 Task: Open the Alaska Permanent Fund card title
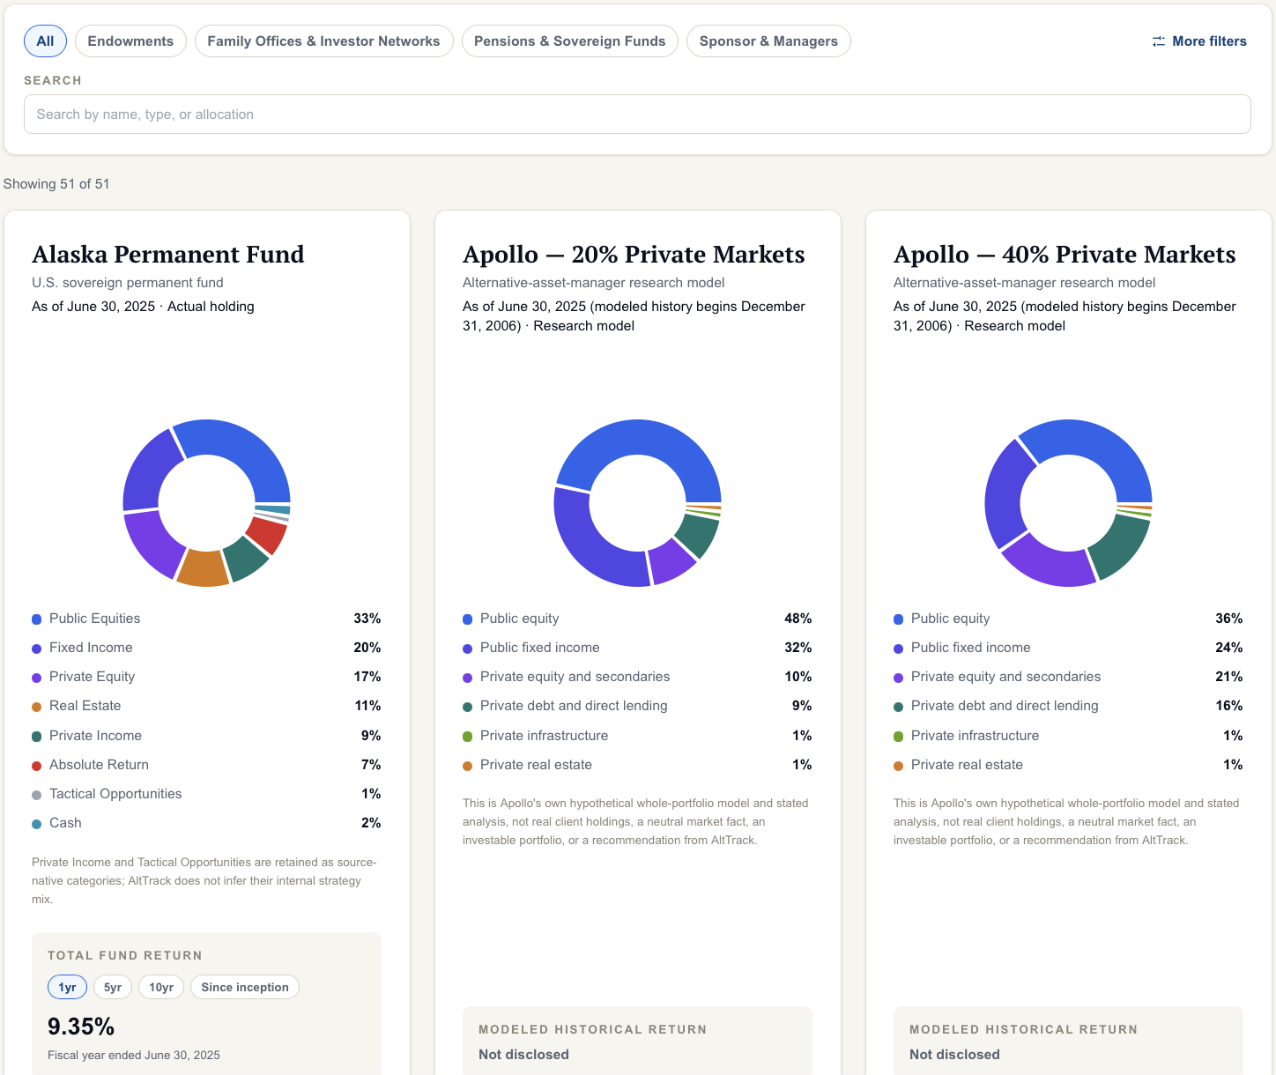(168, 255)
